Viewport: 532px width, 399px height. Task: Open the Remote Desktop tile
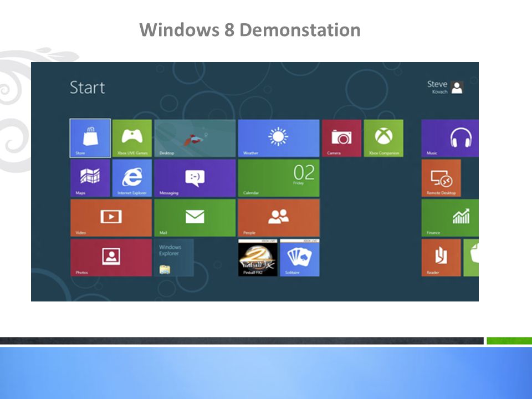(441, 178)
